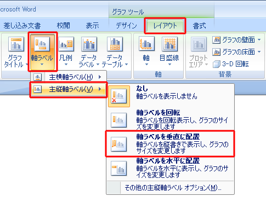Switch to the 書式 tab
This screenshot has width=266, height=208.
(x=199, y=26)
